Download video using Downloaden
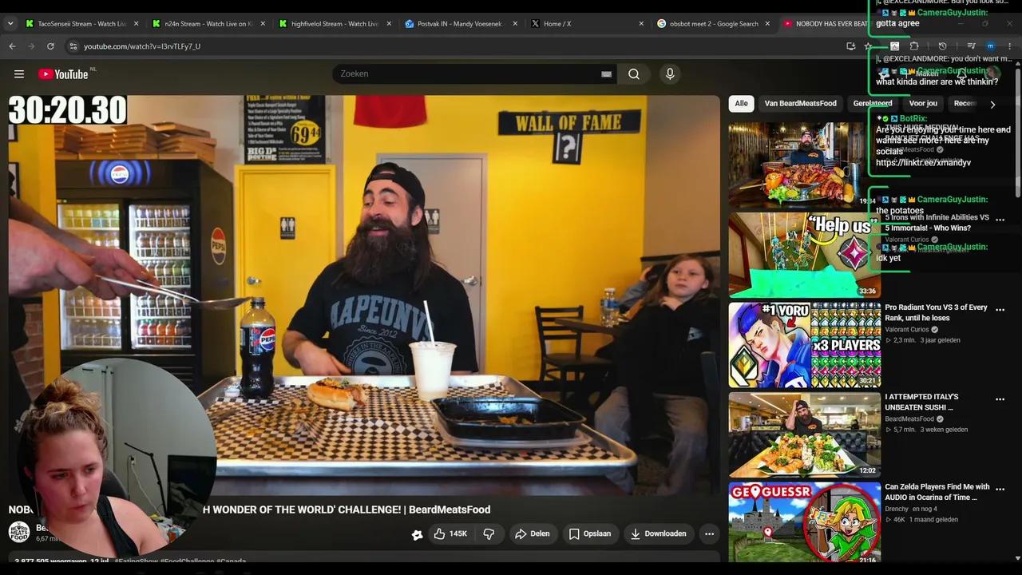Image resolution: width=1022 pixels, height=575 pixels. click(x=659, y=533)
